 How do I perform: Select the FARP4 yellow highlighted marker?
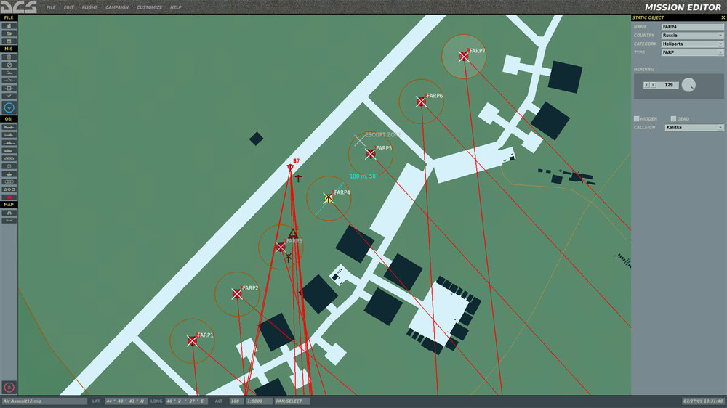[329, 199]
